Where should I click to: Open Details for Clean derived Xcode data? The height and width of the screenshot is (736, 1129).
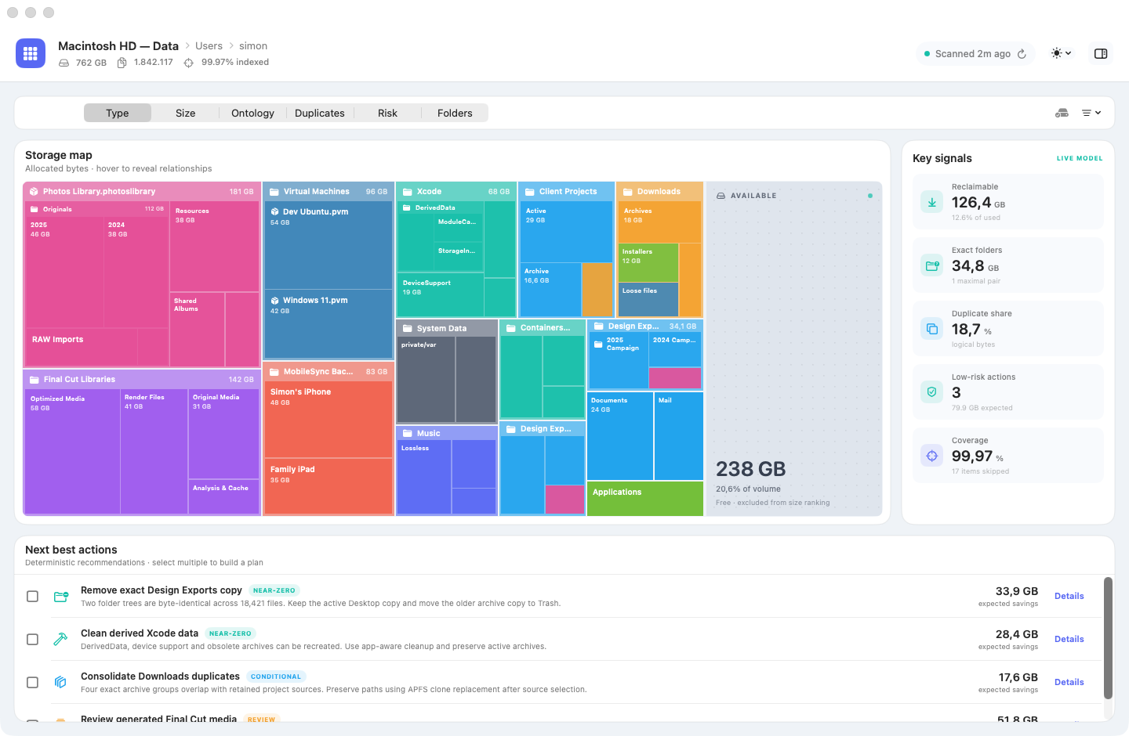pyautogui.click(x=1069, y=640)
